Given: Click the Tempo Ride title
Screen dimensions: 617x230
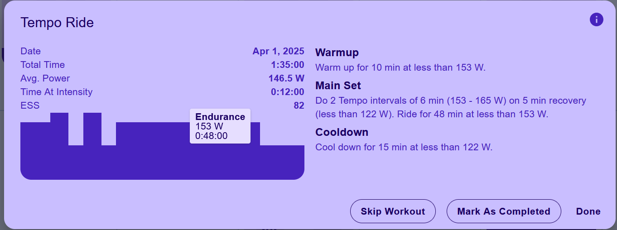Looking at the screenshot, I should (x=57, y=23).
